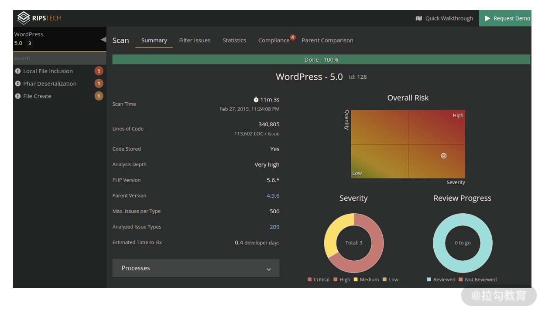
Task: Click warning icon beside Phar Deserialization
Action: point(18,84)
